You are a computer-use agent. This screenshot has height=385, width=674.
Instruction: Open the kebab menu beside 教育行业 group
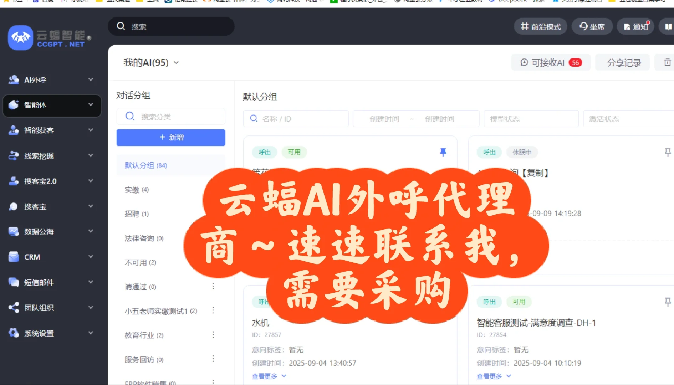(213, 334)
